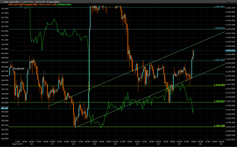This screenshot has height=147, width=237.
Task: Click the 1,285.000 value on right price axis
Action: pyautogui.click(x=231, y=139)
